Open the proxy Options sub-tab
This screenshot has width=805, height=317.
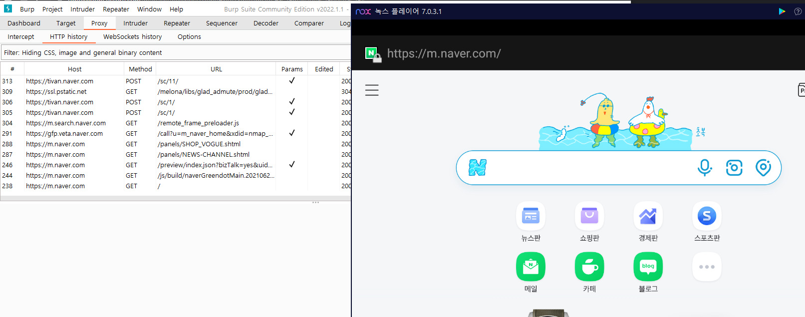click(189, 36)
